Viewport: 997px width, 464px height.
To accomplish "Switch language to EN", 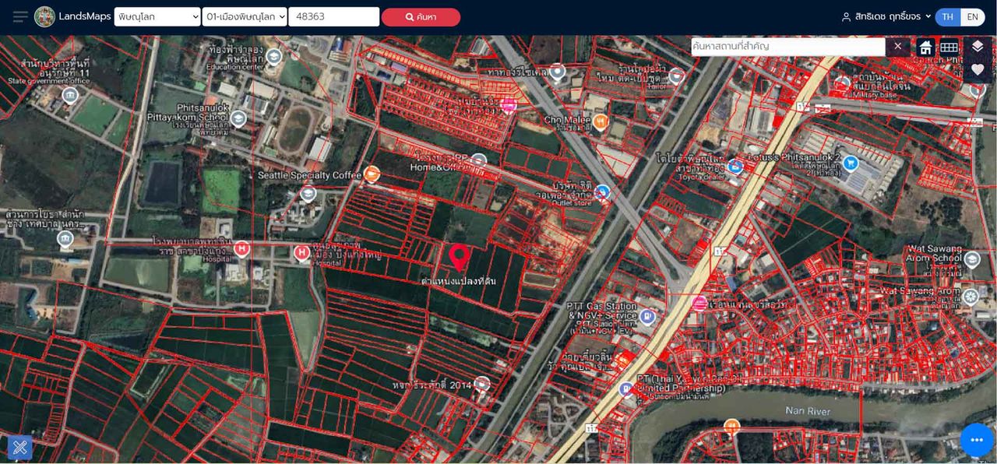I will click(x=972, y=17).
